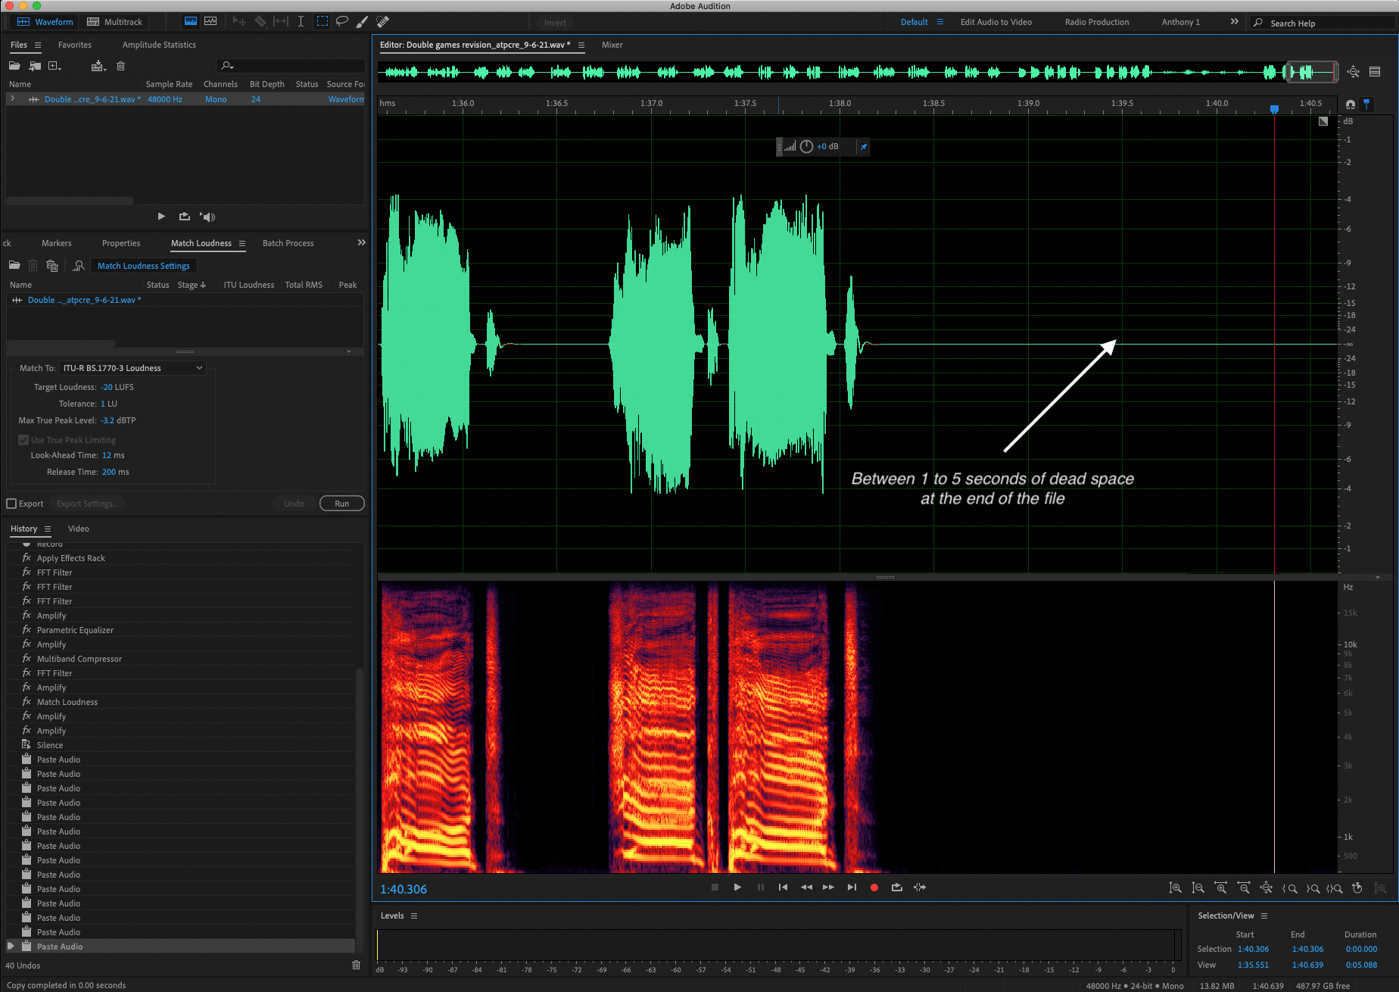This screenshot has width=1399, height=992.
Task: Click the Run button
Action: 341,504
